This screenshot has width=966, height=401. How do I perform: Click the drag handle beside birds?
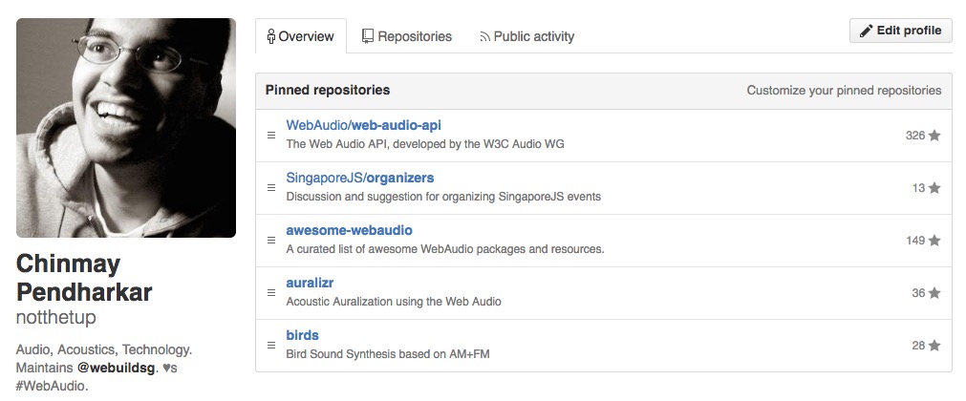[x=271, y=345]
